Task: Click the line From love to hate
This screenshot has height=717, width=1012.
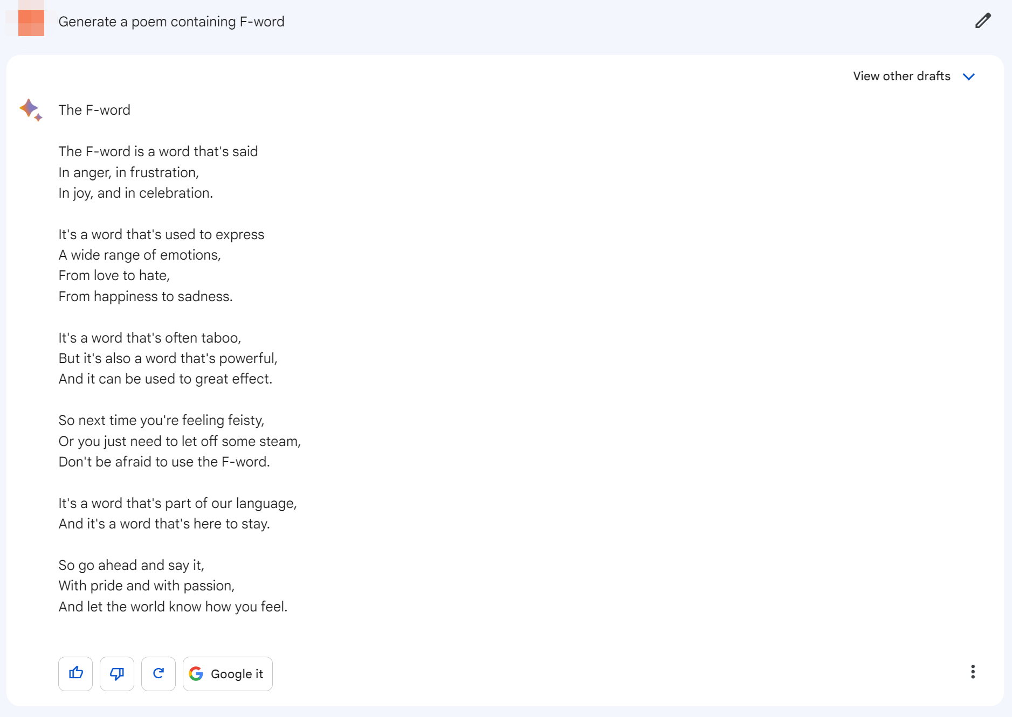Action: click(x=114, y=275)
